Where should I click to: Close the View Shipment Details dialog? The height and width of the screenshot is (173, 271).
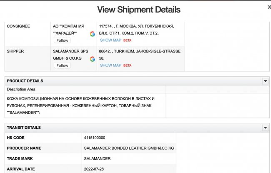pos(269,7)
